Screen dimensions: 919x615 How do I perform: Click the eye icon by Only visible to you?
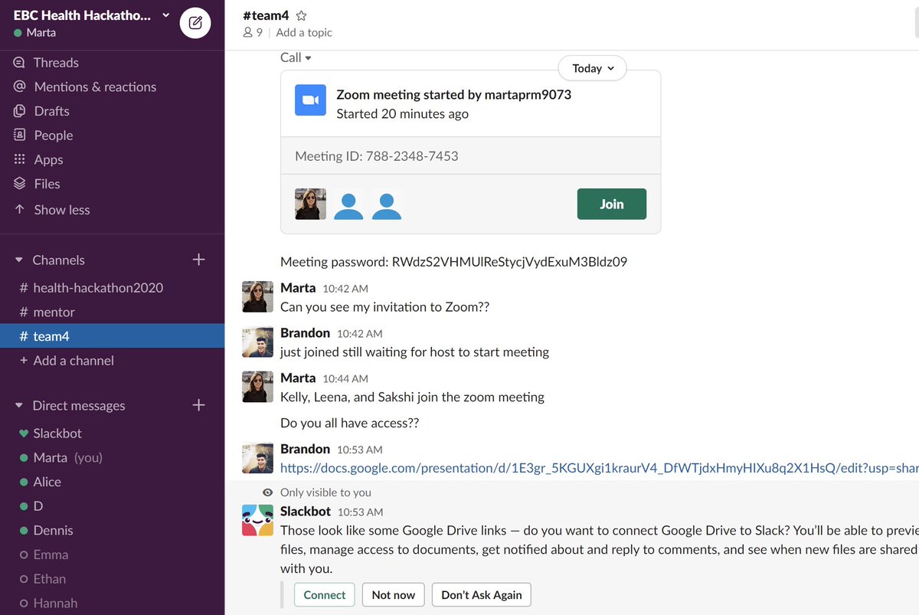point(267,492)
